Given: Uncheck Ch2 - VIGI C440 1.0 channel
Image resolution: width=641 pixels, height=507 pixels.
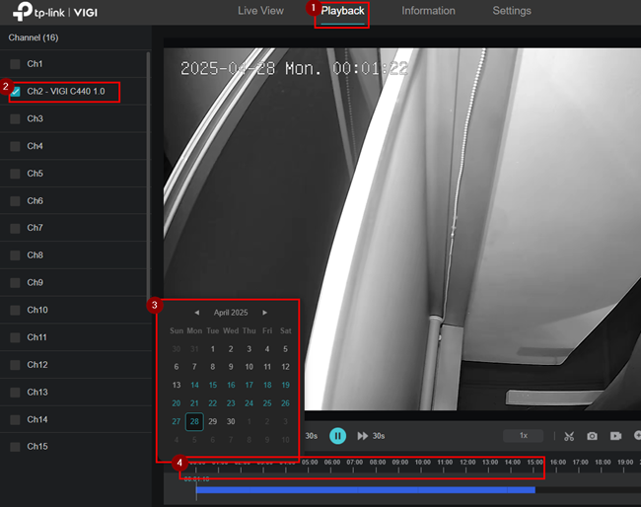Looking at the screenshot, I should [15, 91].
